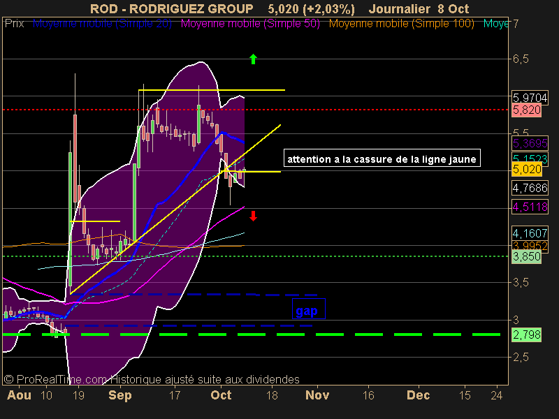Click the "19" date axis tick
559x419 pixels.
78,395
